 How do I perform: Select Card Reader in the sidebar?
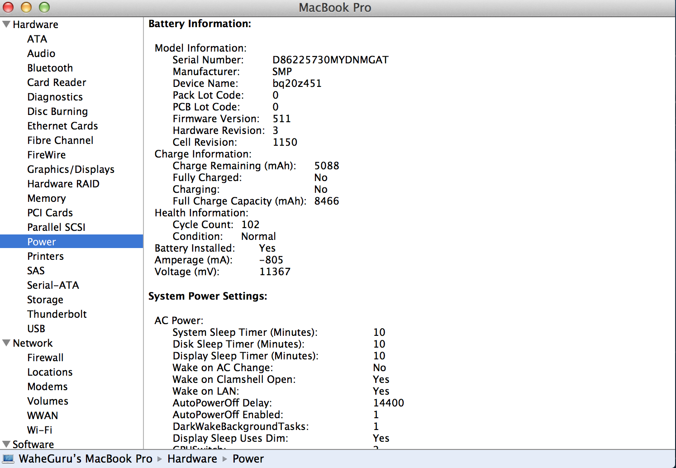coord(57,82)
